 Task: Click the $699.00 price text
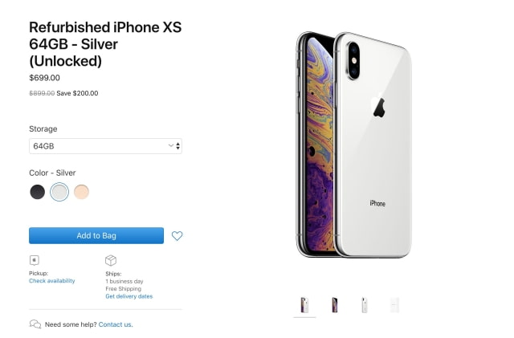pyautogui.click(x=44, y=78)
